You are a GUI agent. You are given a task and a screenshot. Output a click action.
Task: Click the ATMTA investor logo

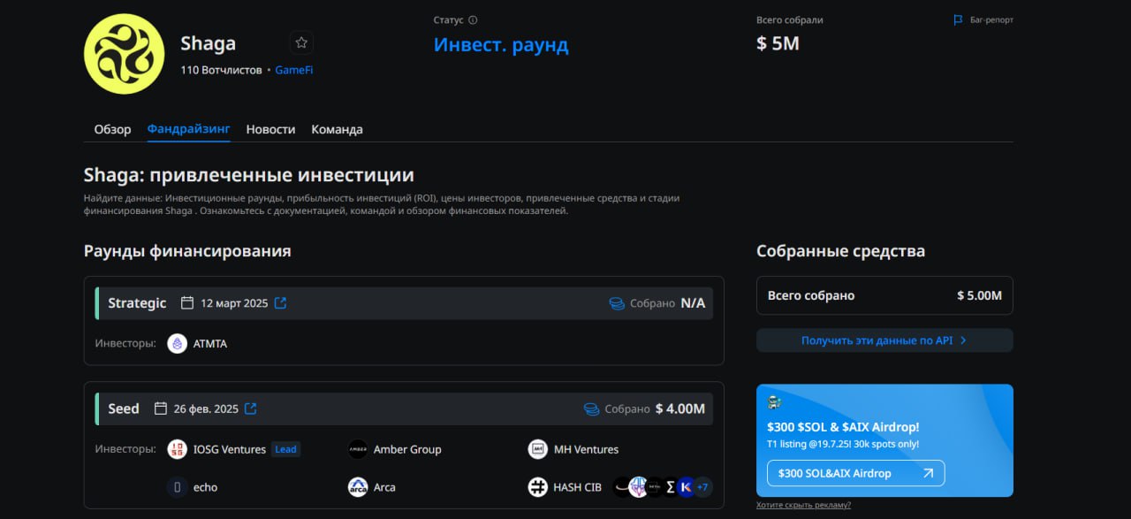[178, 344]
